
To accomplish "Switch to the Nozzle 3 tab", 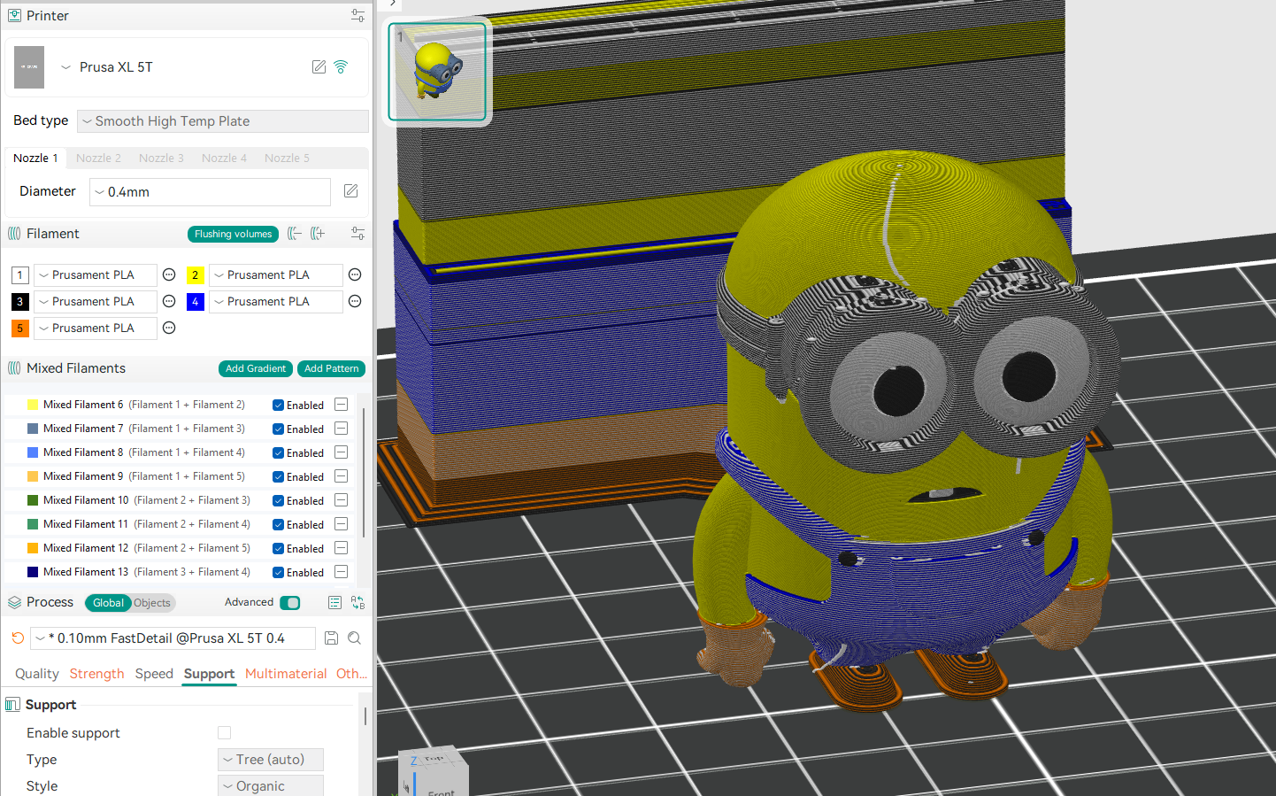I will point(161,158).
